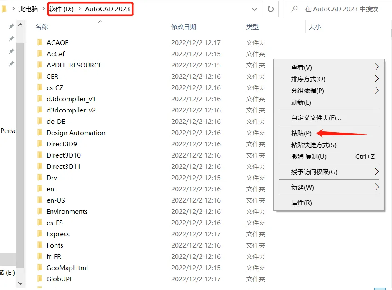Select the fr-FR folder icon
This screenshot has width=392, height=290.
point(40,256)
